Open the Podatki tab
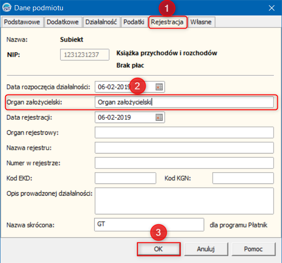Viewport: 282px width, 263px height. (x=134, y=22)
